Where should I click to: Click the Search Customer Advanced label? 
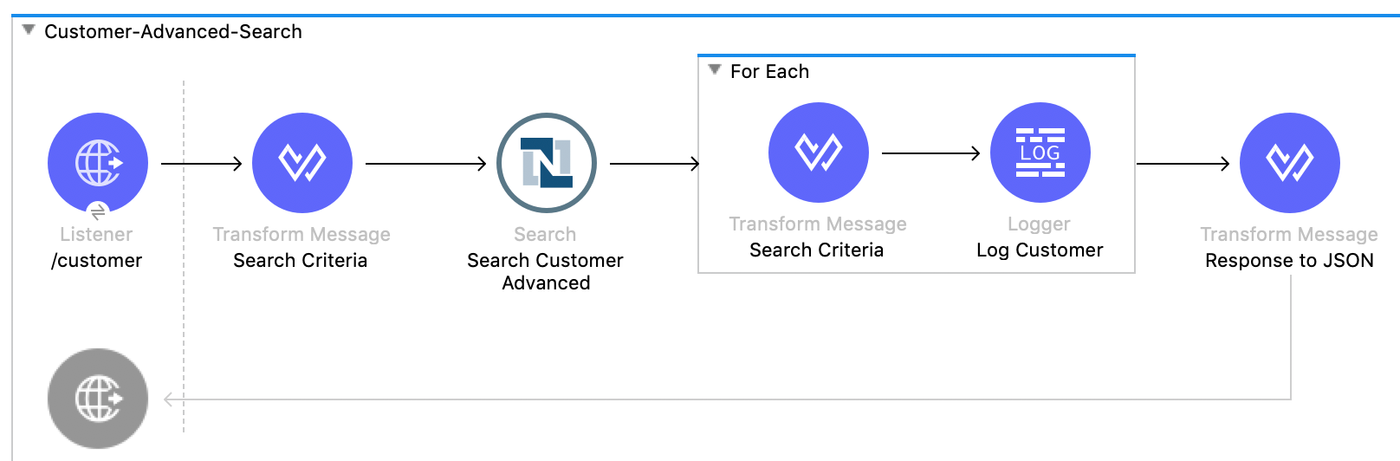(x=546, y=271)
